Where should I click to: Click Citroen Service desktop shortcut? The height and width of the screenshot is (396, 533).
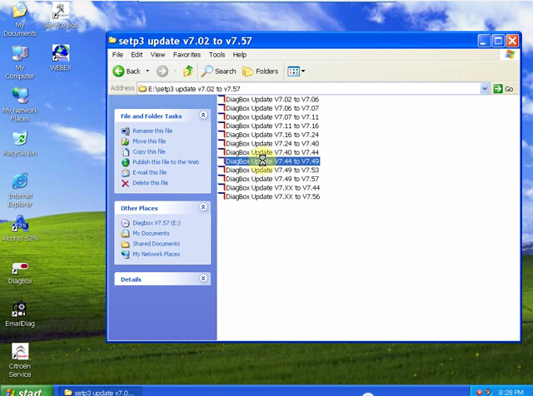tap(20, 361)
